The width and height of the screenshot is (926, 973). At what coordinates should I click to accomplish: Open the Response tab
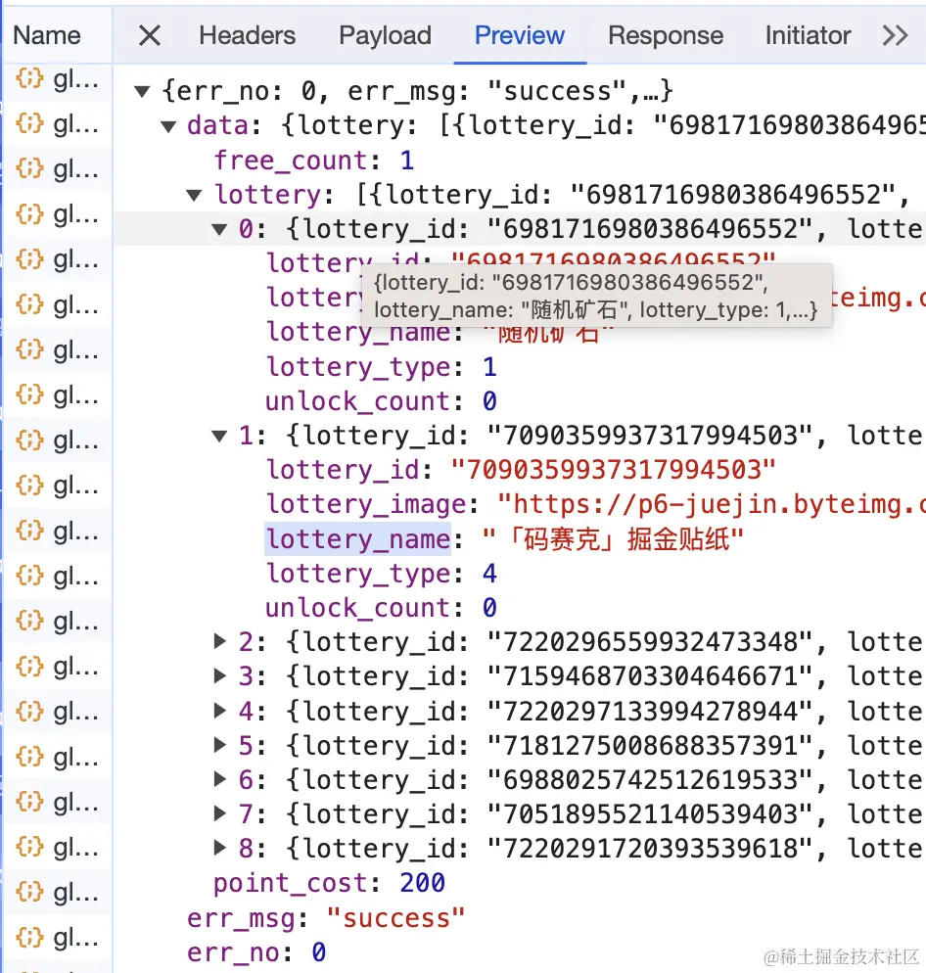pos(666,35)
